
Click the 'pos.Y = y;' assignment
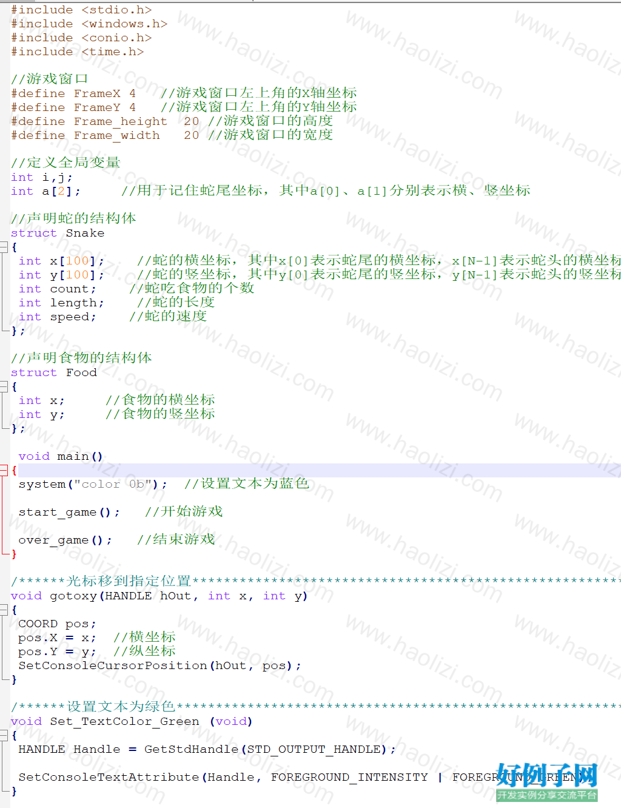pyautogui.click(x=58, y=651)
